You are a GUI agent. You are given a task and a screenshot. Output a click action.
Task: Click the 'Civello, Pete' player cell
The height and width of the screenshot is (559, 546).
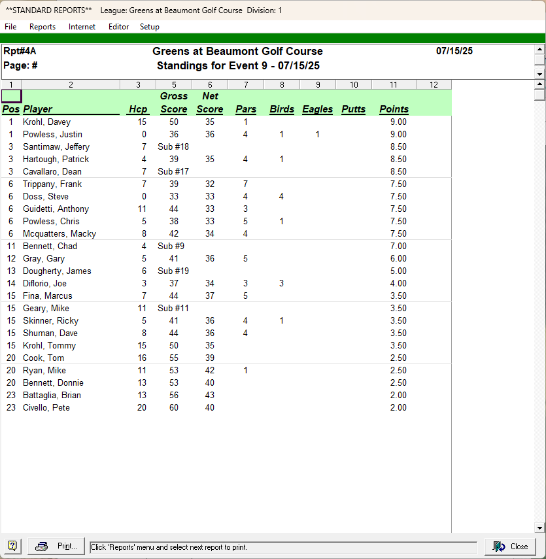click(46, 408)
